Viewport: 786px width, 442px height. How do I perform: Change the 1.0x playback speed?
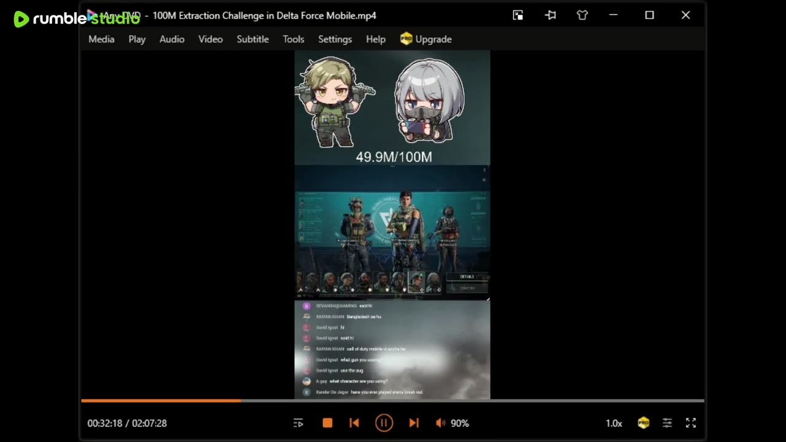click(x=614, y=423)
